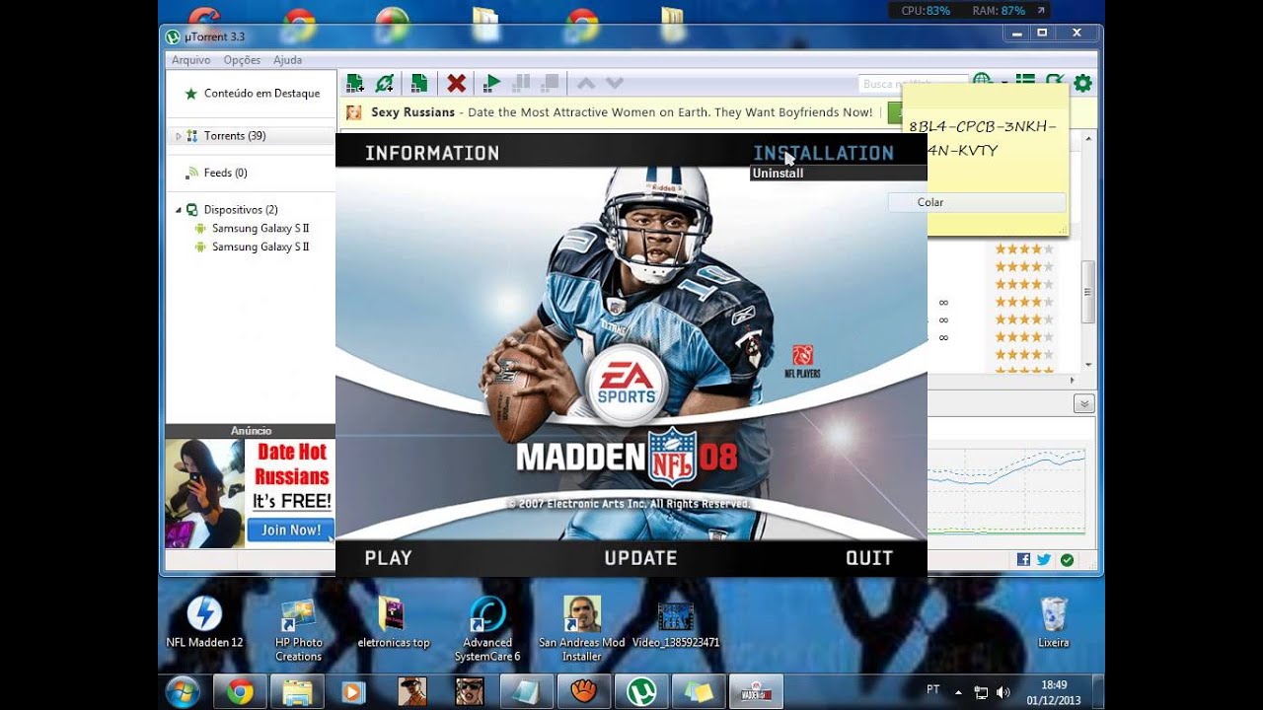
Task: Open the San Andreas Mod Installer shortcut
Action: (582, 629)
